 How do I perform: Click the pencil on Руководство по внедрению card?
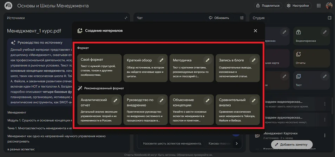161,100
